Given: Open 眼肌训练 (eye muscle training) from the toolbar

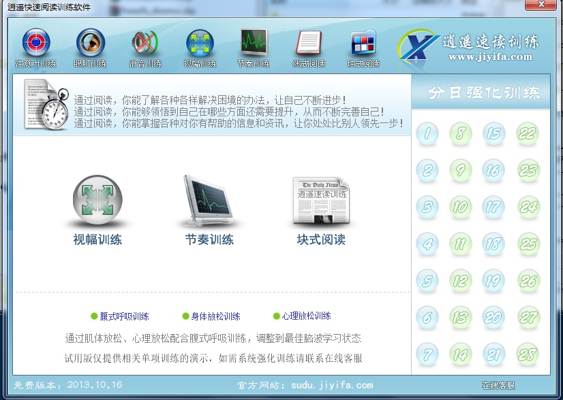Looking at the screenshot, I should coord(89,46).
